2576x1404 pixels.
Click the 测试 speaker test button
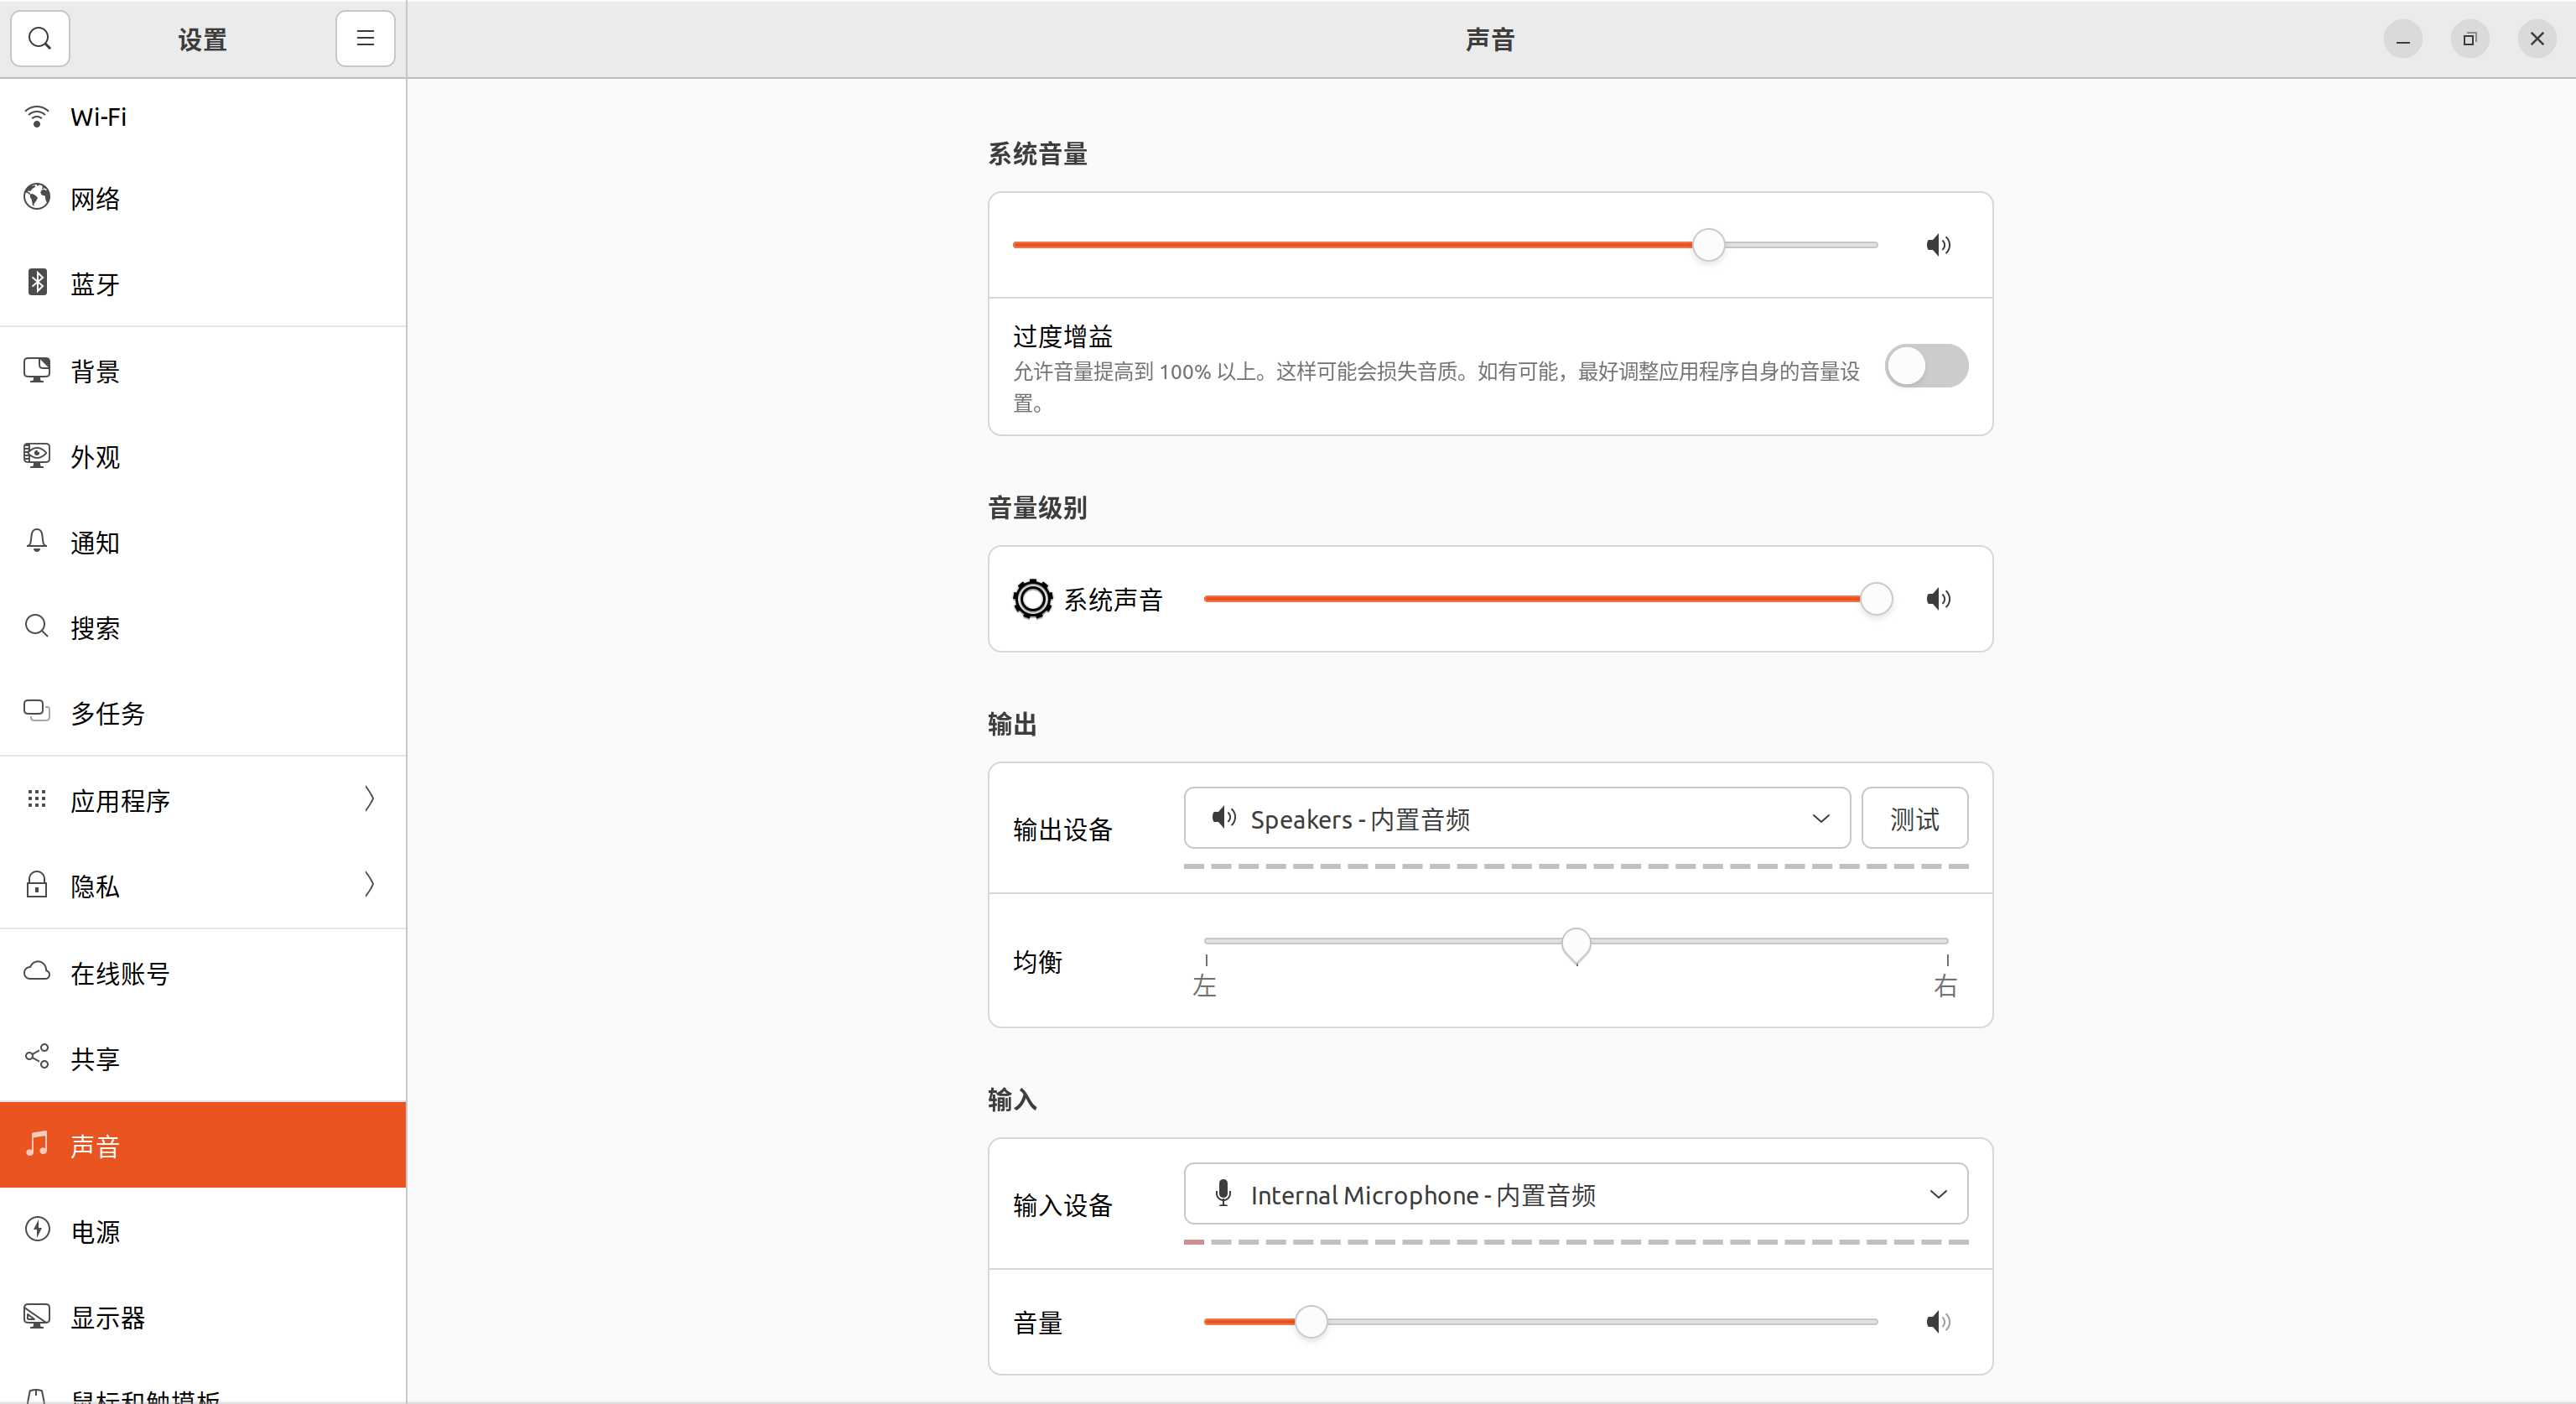point(1914,818)
